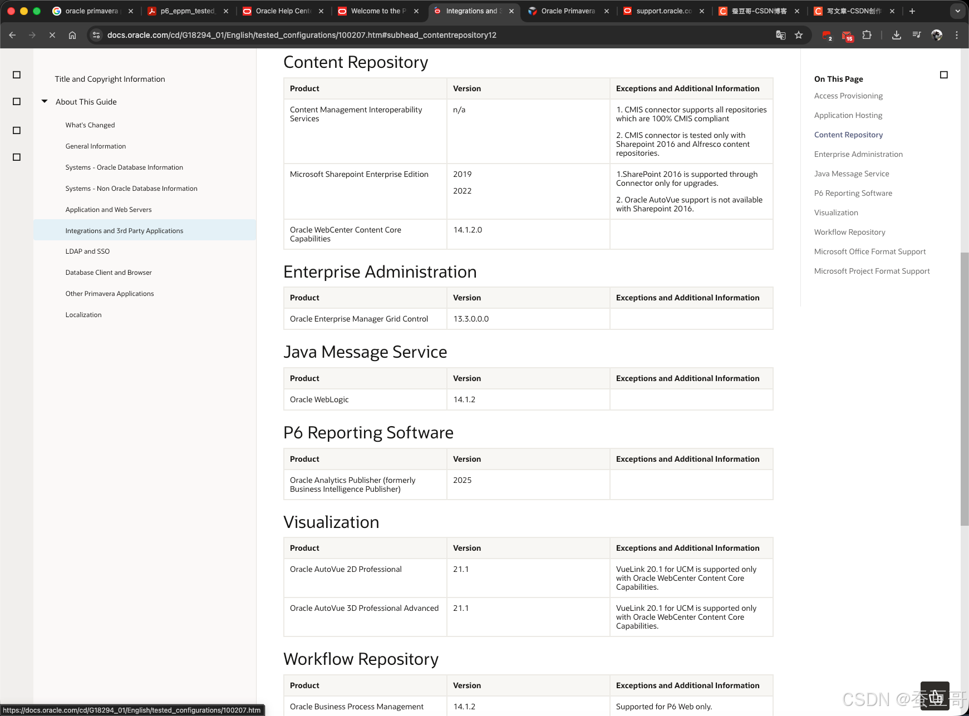
Task: Open the tab search dropdown arrow
Action: point(957,11)
